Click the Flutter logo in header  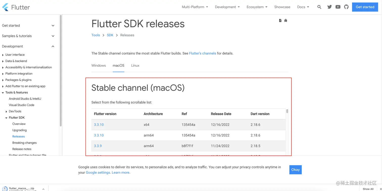16,7
